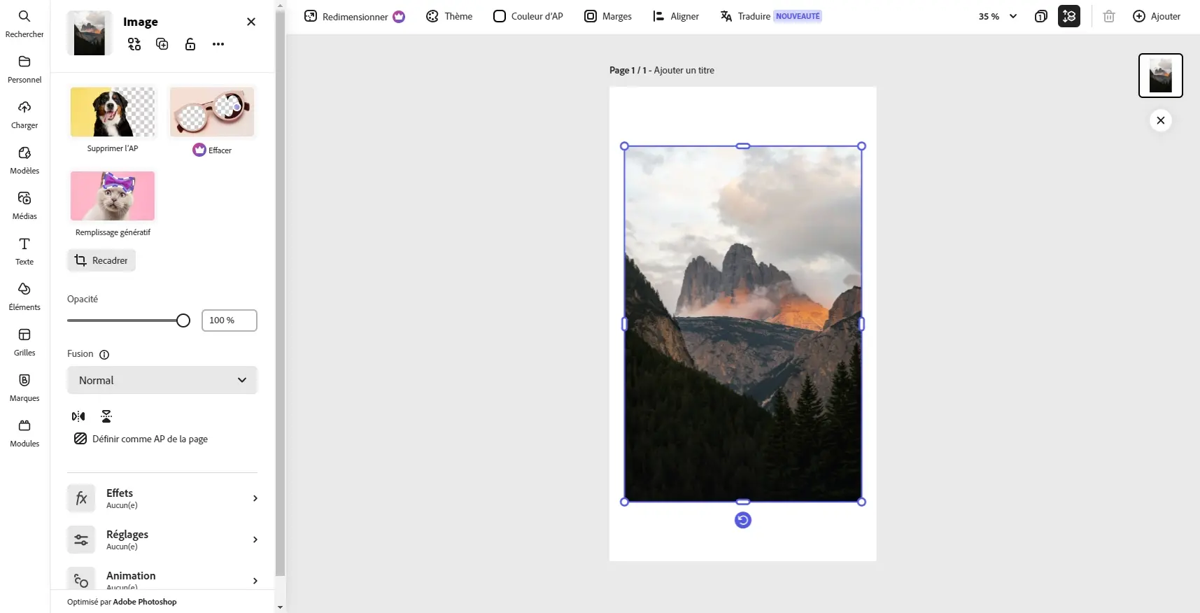Screen dimensions: 1200x613
Task: Open the Marques brands panel
Action: coord(24,387)
